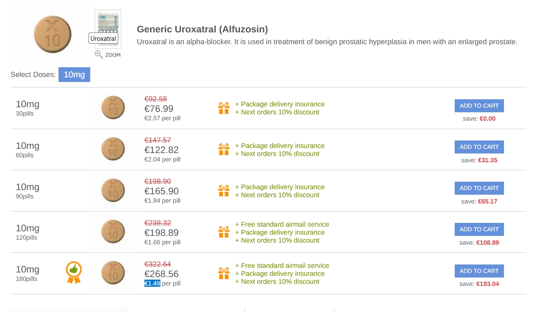Click the pill image in 30pills row
Screen dimensions: 541x312
113,108
